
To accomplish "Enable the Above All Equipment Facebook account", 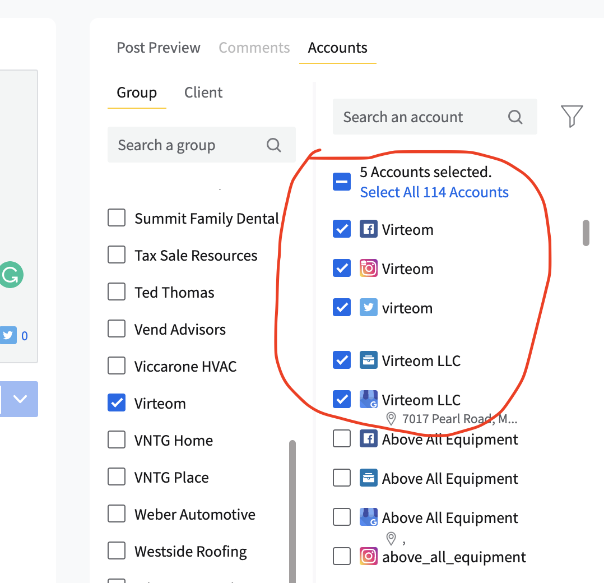I will point(342,439).
